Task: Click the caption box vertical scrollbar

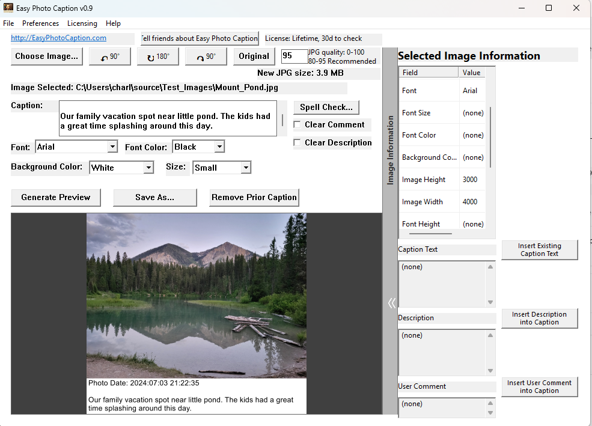Action: pos(282,120)
